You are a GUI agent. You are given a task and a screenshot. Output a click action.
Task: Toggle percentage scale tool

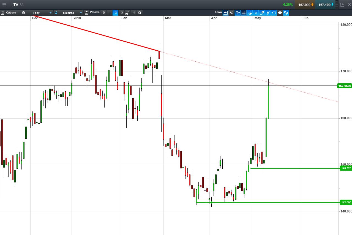231,13
